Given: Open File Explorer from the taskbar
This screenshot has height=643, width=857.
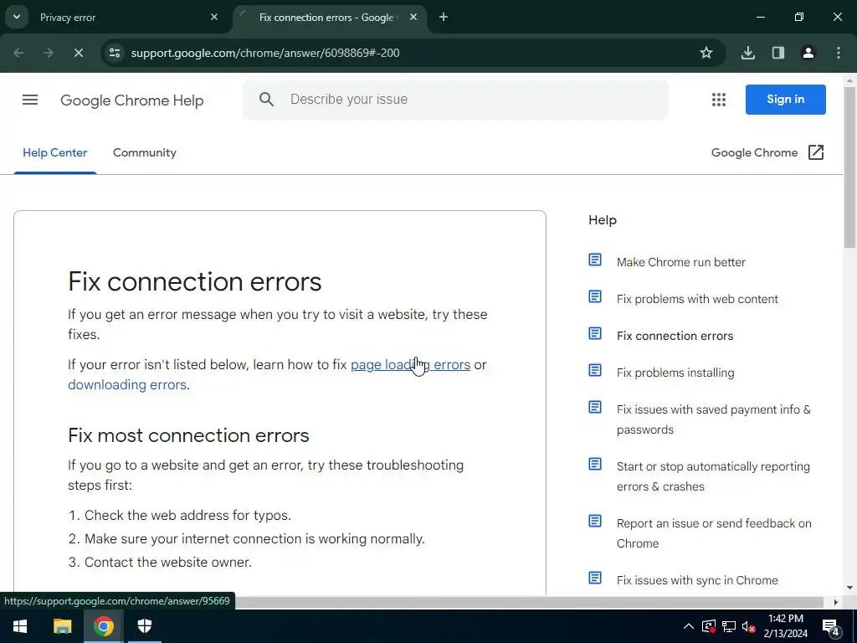Looking at the screenshot, I should [62, 626].
